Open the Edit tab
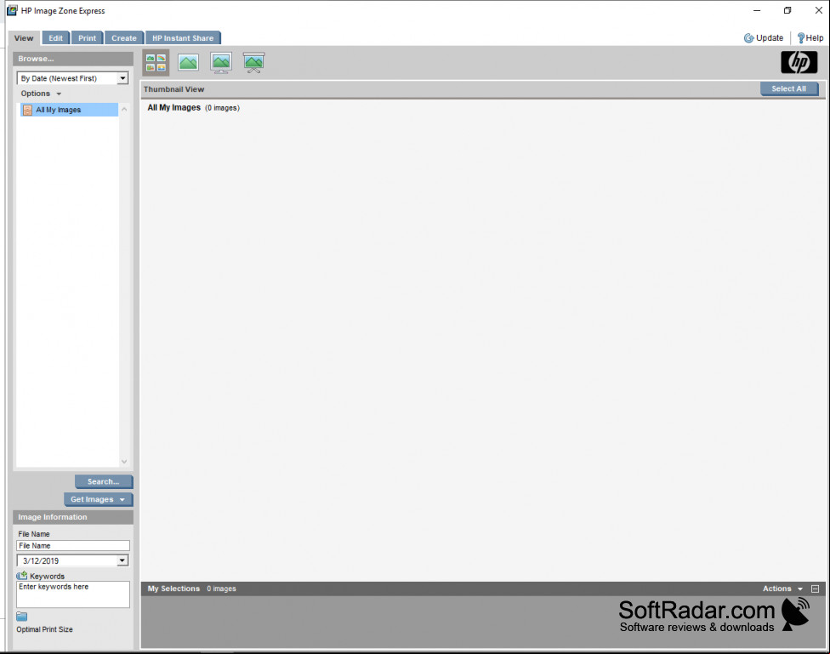 (x=55, y=38)
